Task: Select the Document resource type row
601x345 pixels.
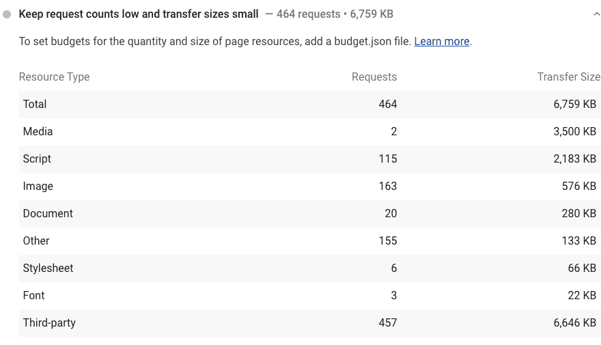Action: click(x=48, y=213)
